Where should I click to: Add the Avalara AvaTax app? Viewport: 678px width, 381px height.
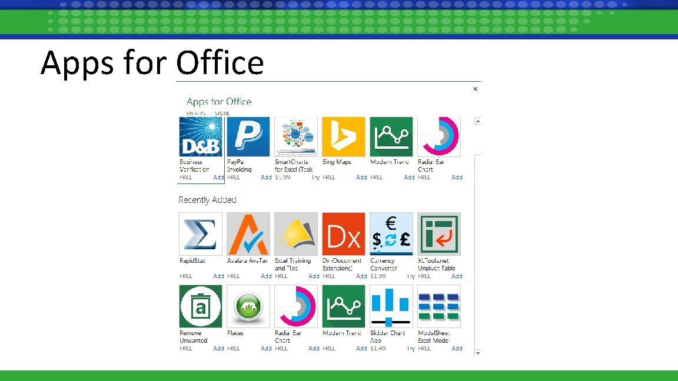point(266,276)
